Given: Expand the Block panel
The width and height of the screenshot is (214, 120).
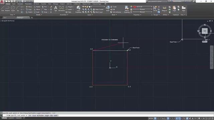Looking at the screenshot, I should coord(114,15).
